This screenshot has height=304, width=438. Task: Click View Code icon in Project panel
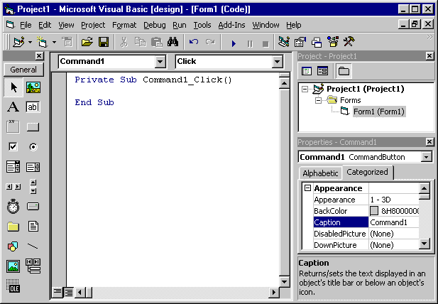[x=307, y=71]
